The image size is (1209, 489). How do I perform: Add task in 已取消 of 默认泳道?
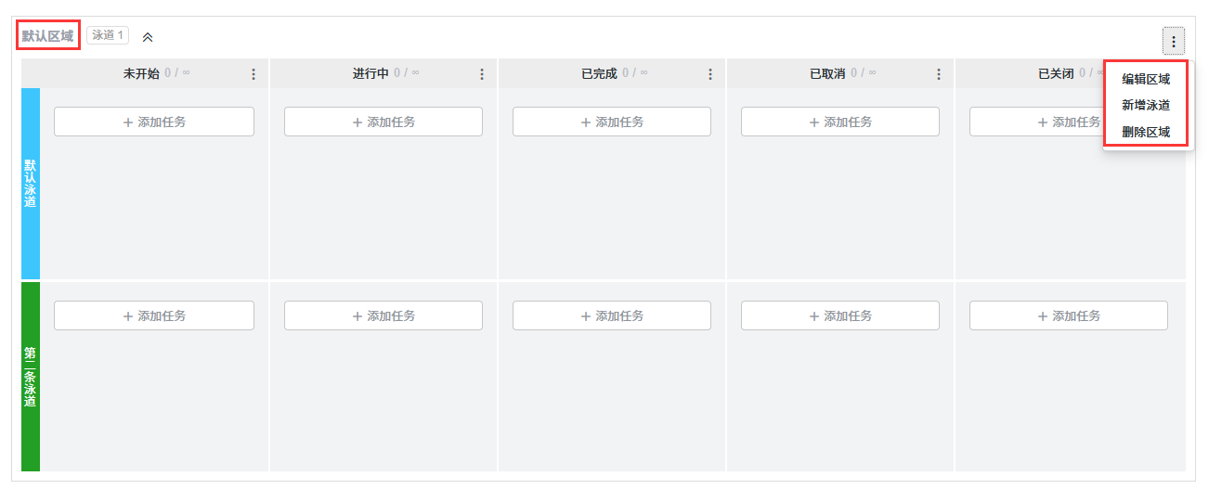point(840,122)
